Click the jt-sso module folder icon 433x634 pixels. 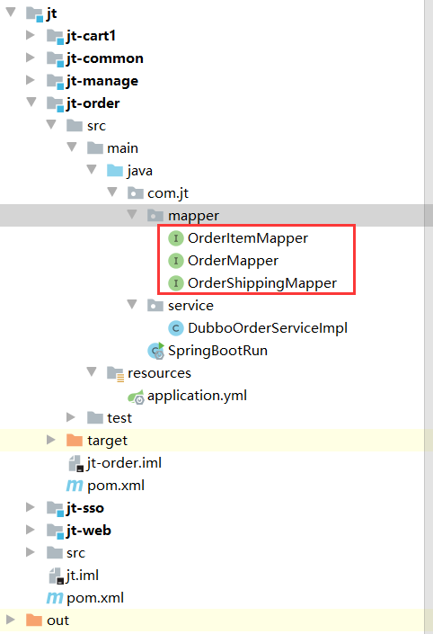(x=55, y=509)
